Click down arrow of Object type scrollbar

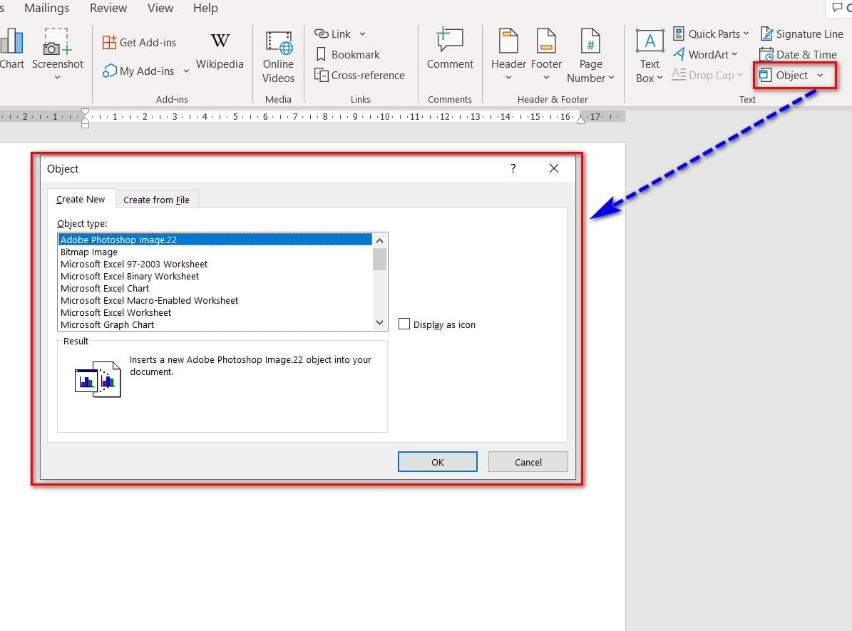tap(380, 323)
